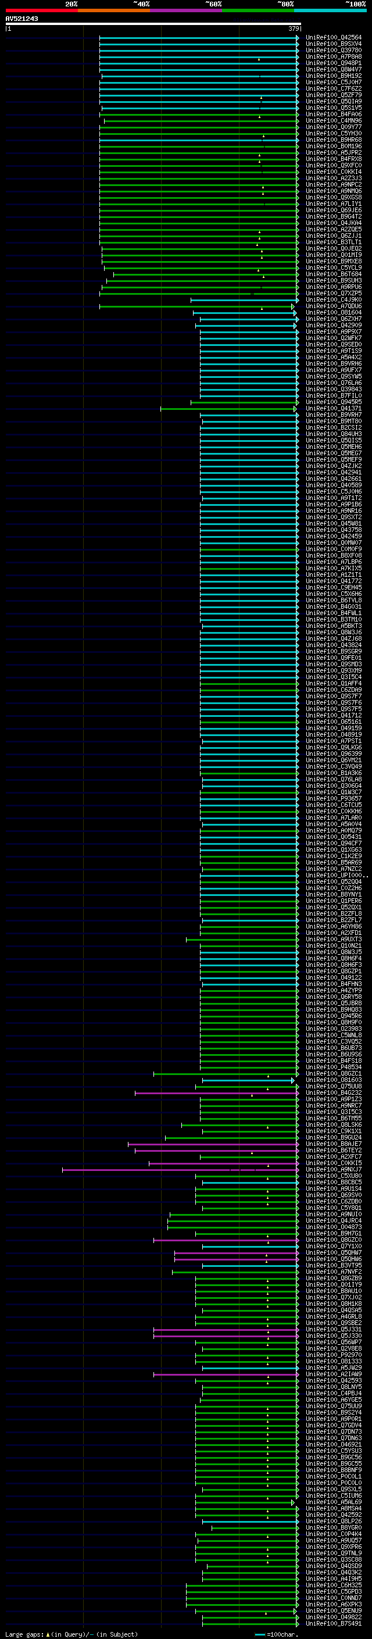Click the long purple alignment bar for A9NXJ7
Viewport: 372px width, 1639px height.
pos(181,1169)
